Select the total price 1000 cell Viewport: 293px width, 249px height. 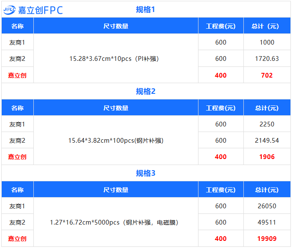point(267,42)
